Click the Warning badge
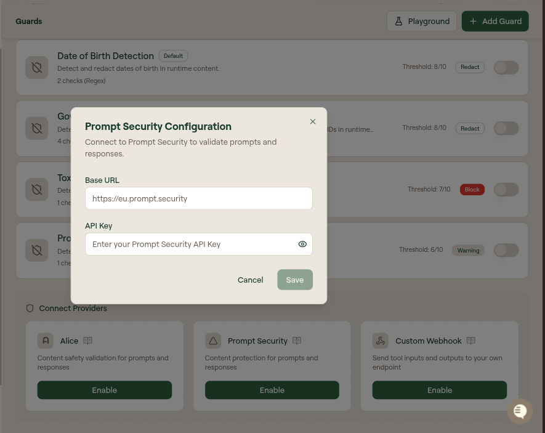545x433 pixels. click(x=468, y=250)
